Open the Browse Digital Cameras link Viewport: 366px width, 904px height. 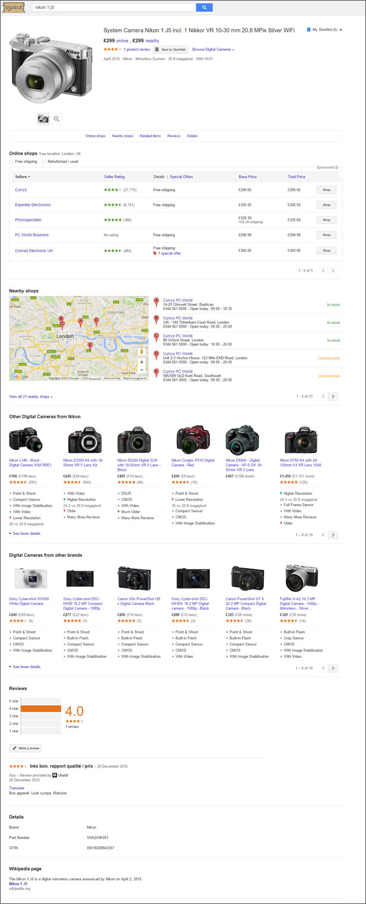pyautogui.click(x=213, y=49)
